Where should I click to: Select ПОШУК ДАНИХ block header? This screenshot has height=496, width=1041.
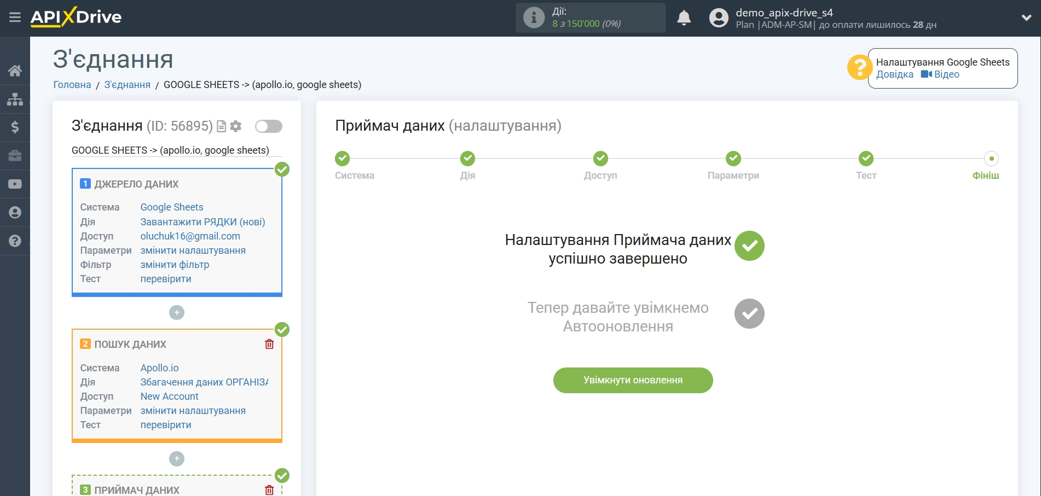130,345
